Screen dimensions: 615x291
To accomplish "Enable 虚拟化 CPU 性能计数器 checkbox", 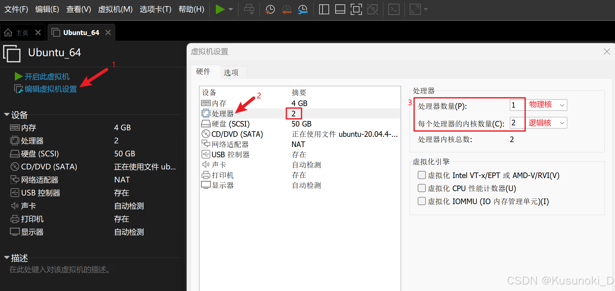I will coord(422,188).
